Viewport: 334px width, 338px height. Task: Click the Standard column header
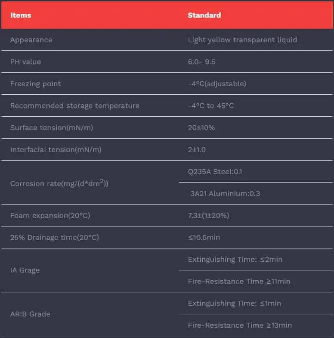coord(204,15)
